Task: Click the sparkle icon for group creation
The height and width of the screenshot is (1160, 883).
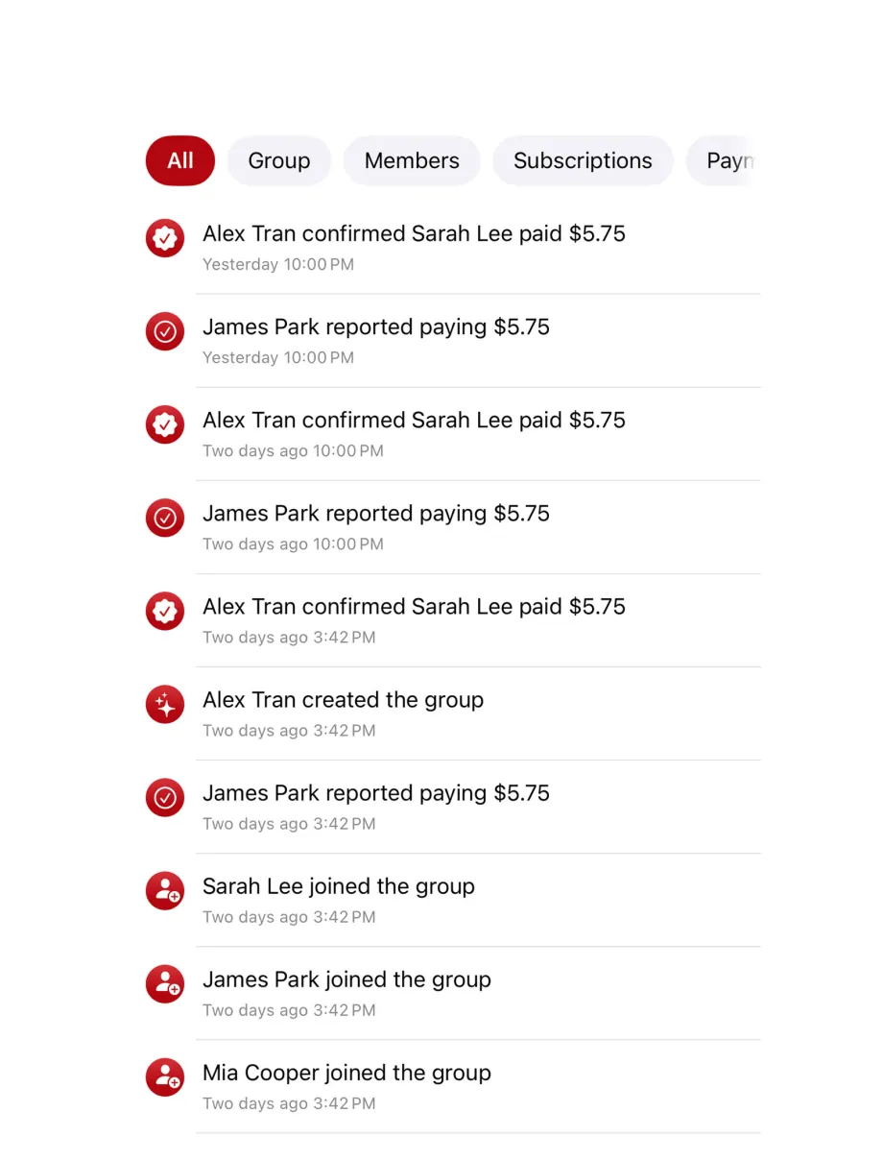Action: (x=165, y=704)
